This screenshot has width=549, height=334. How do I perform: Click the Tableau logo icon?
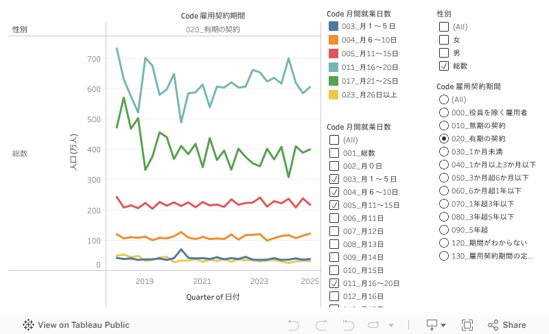tap(29, 325)
